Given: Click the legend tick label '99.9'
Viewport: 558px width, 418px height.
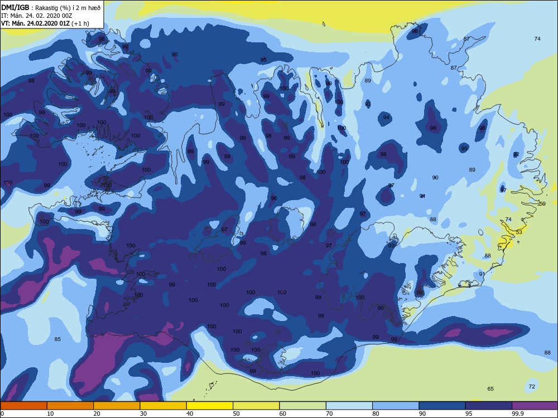Looking at the screenshot, I should (x=517, y=414).
